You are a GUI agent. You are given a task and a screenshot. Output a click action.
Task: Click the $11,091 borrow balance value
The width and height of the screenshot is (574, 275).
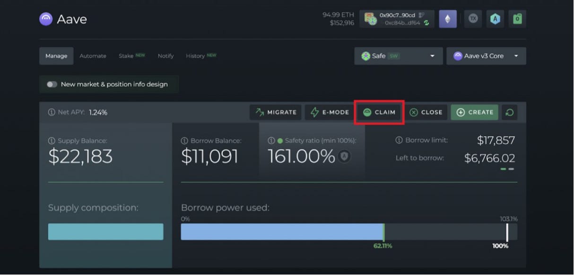coord(210,157)
